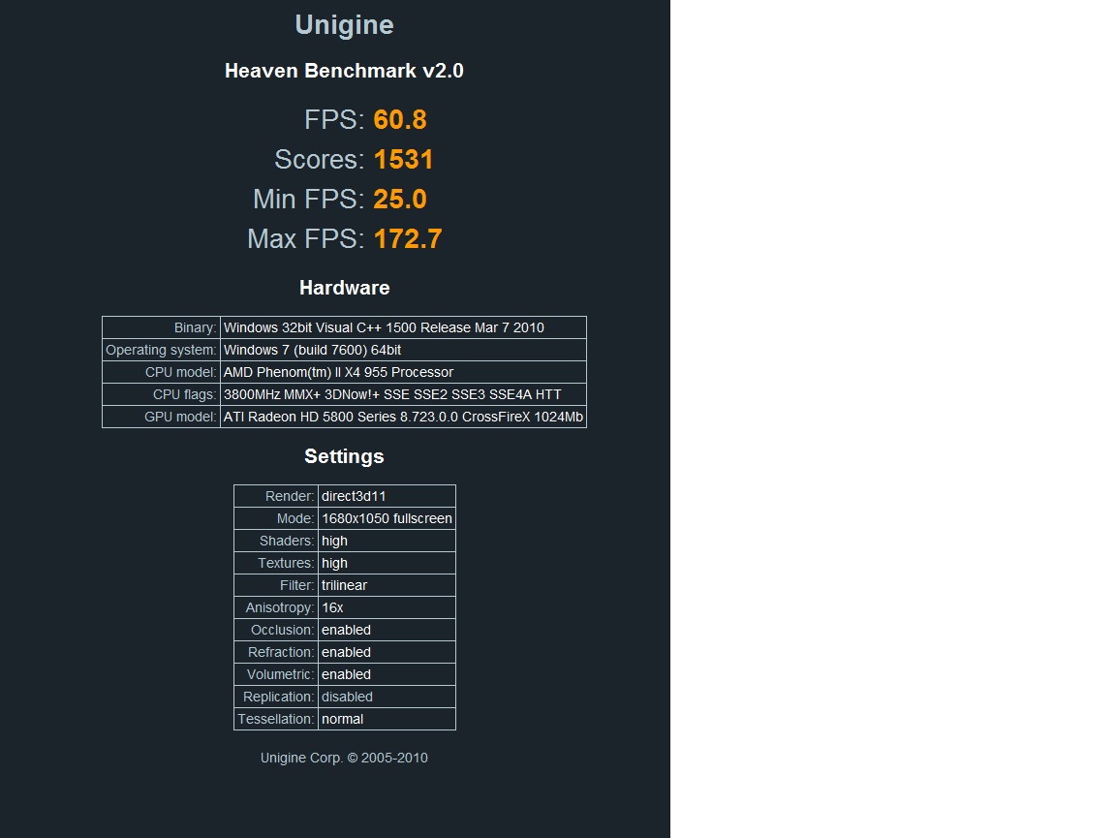Click the Replication label cell
This screenshot has width=1116, height=838.
pos(275,697)
